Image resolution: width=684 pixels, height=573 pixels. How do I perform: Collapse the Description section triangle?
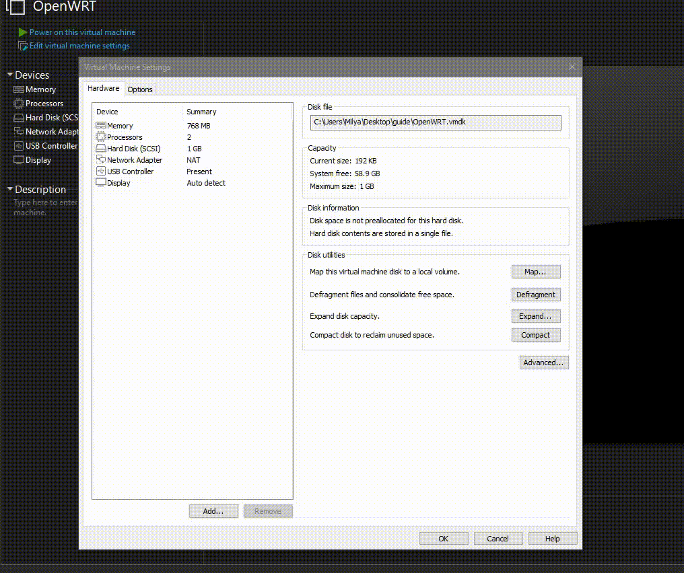point(10,189)
